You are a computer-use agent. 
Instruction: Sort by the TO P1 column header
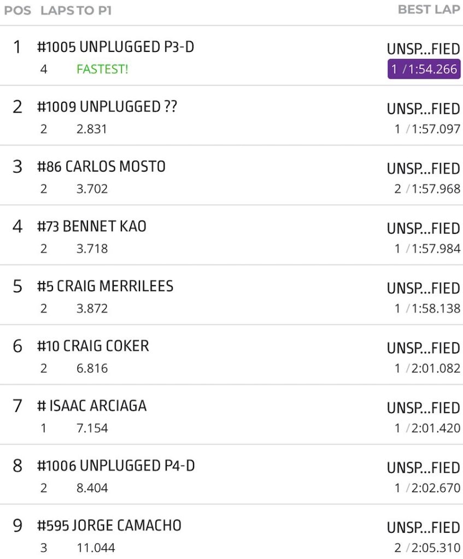tap(94, 10)
